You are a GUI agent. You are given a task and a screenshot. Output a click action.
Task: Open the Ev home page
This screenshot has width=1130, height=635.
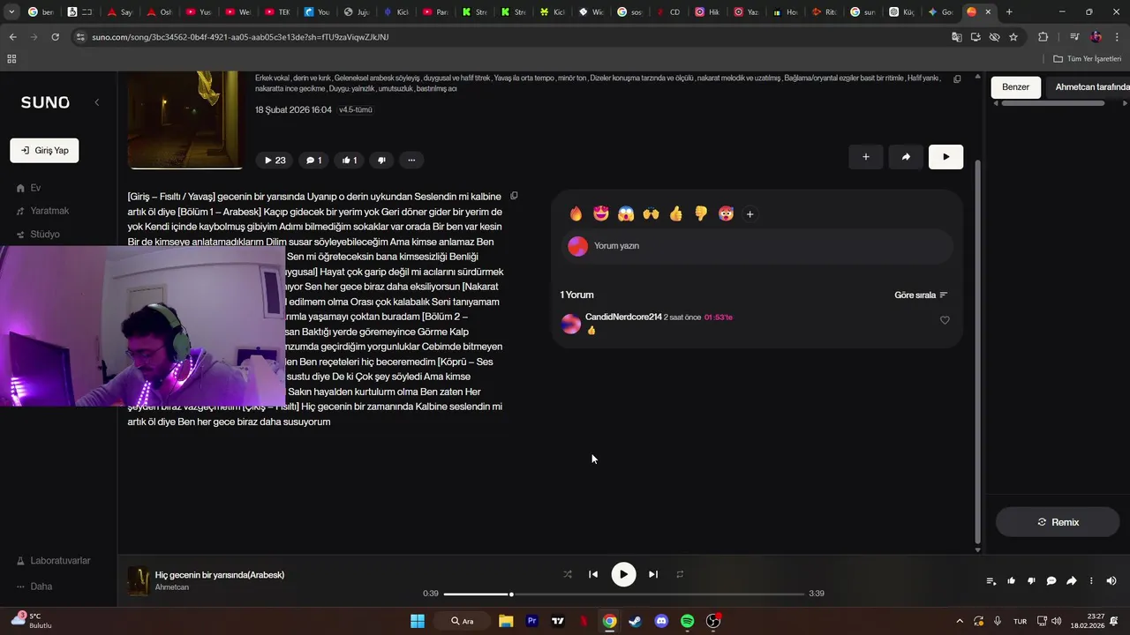pyautogui.click(x=35, y=188)
